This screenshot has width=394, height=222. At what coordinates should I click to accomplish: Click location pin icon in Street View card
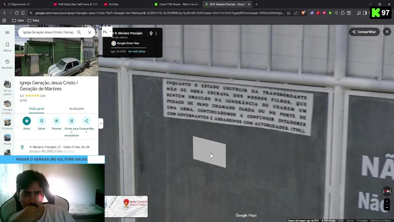(151, 33)
